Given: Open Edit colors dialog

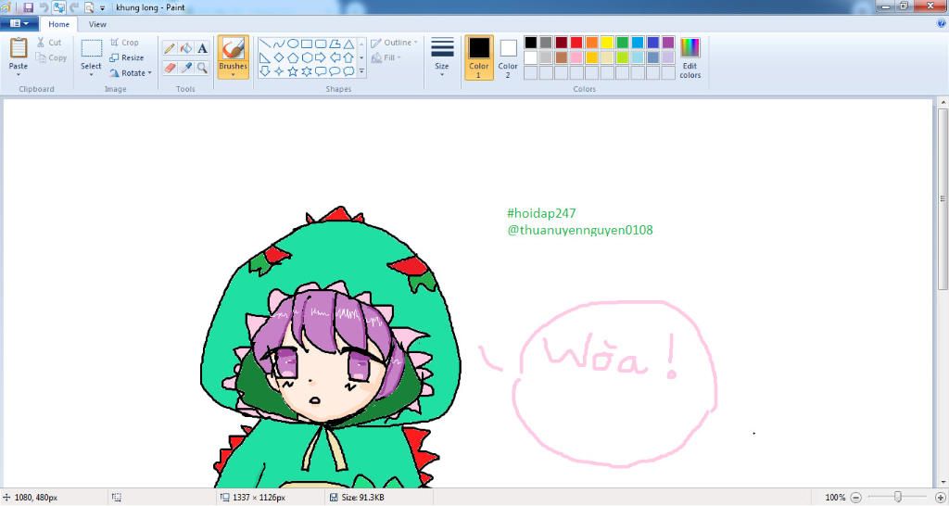Looking at the screenshot, I should coord(690,57).
